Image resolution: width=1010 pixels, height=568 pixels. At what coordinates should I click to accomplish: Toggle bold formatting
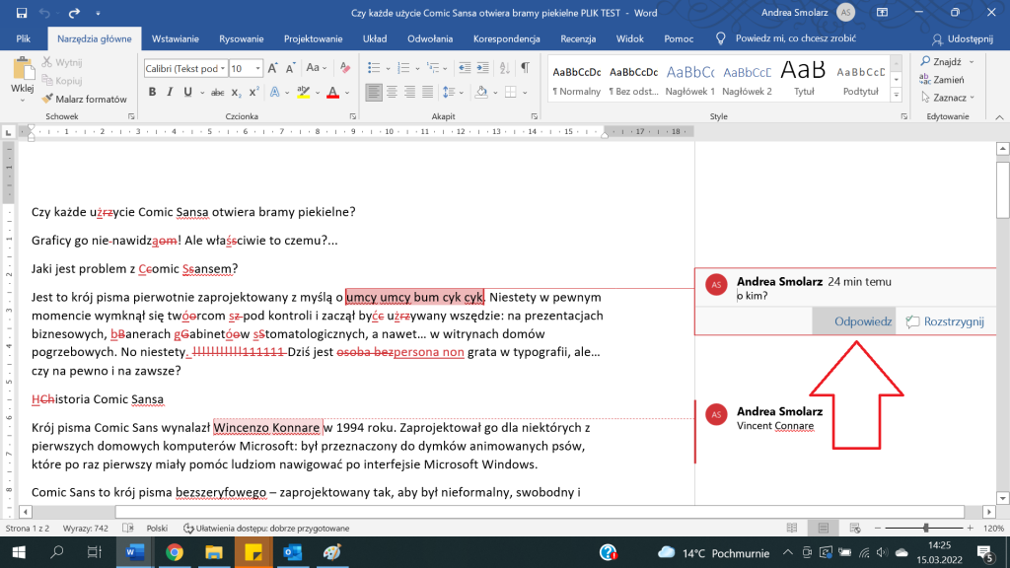pyautogui.click(x=152, y=92)
